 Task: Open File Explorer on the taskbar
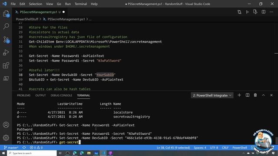(x=89, y=153)
